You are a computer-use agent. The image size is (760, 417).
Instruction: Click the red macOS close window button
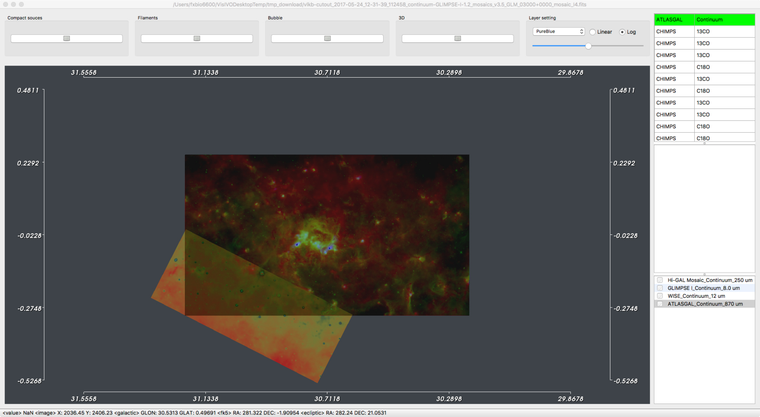(x=6, y=4)
